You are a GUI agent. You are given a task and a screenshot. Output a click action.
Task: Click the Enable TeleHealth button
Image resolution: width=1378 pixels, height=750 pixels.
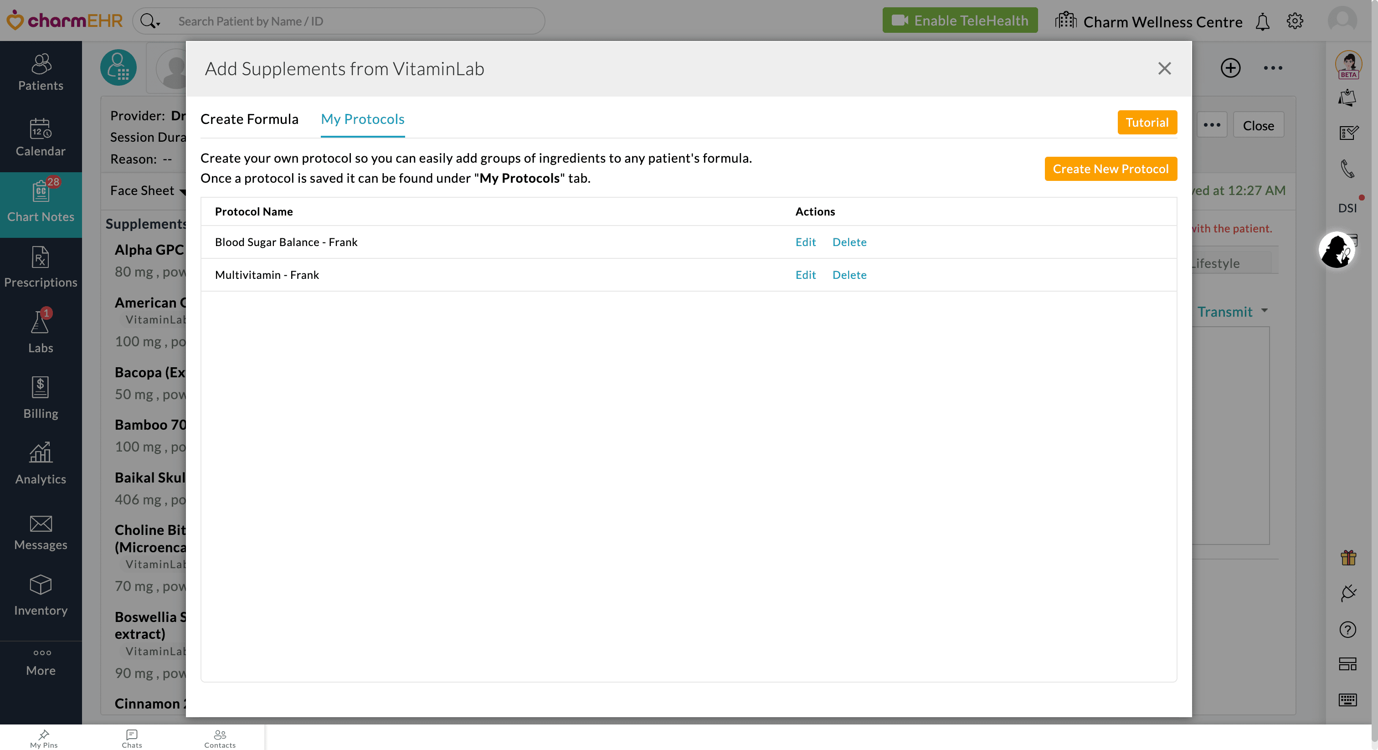click(960, 21)
